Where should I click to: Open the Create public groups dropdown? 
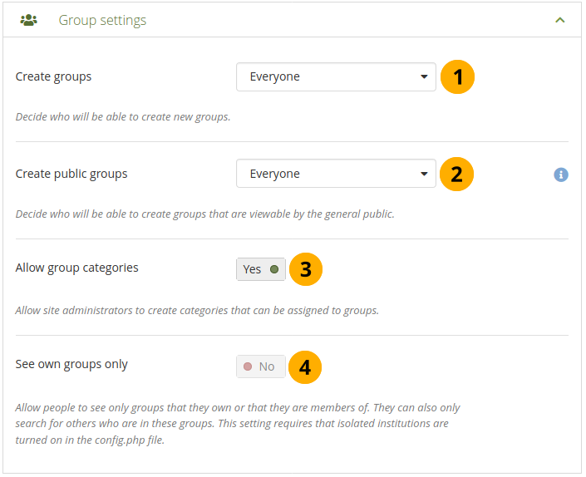(x=336, y=175)
